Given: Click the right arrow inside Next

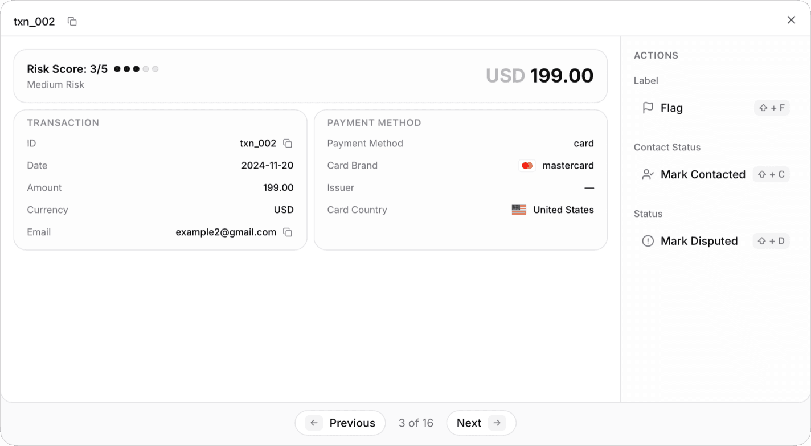Looking at the screenshot, I should coord(496,423).
